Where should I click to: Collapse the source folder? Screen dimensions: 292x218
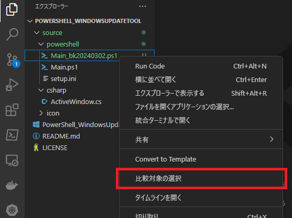point(37,33)
